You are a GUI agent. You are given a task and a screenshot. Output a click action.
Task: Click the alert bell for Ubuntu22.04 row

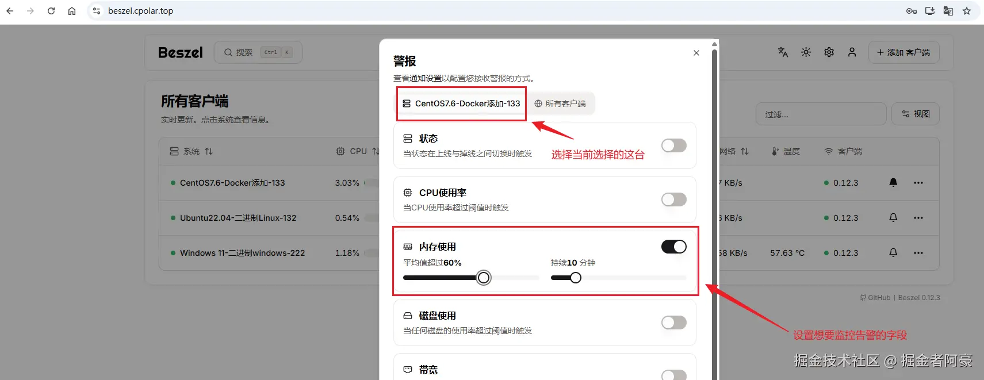click(x=893, y=218)
